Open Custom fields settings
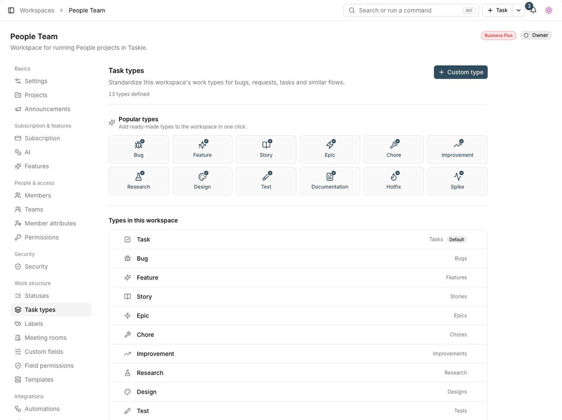Image resolution: width=562 pixels, height=420 pixels. point(51,352)
